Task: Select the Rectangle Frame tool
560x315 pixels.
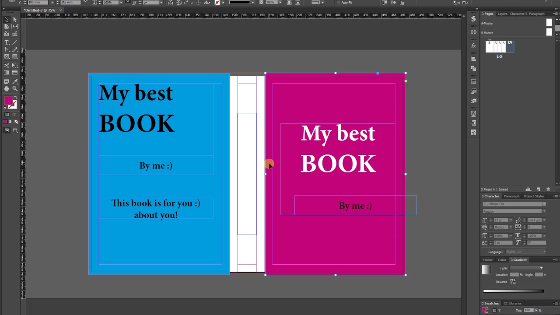Action: tap(7, 57)
